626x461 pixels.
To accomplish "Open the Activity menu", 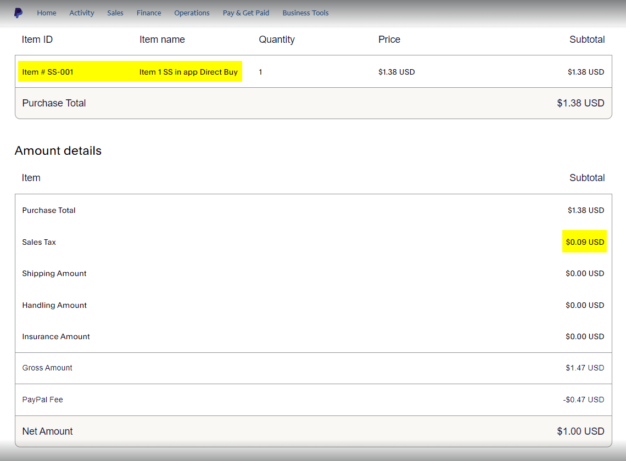I will tap(82, 13).
